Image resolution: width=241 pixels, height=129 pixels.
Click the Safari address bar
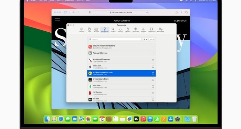coord(121,12)
